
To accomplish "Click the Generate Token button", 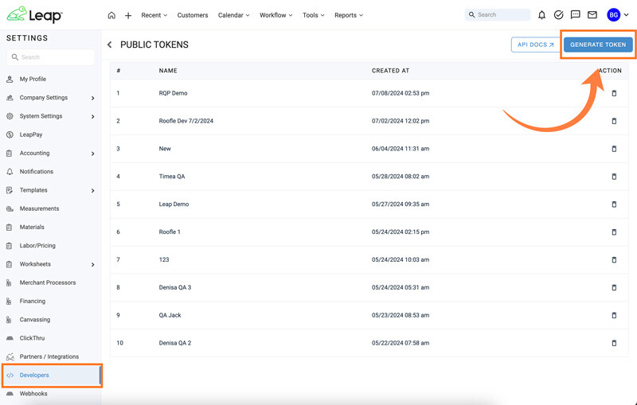I will 598,45.
